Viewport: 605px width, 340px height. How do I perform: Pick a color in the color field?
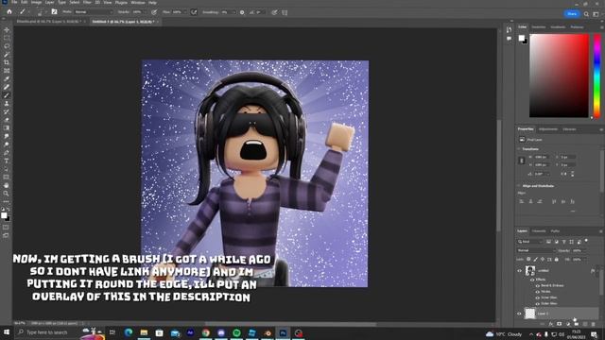point(559,76)
